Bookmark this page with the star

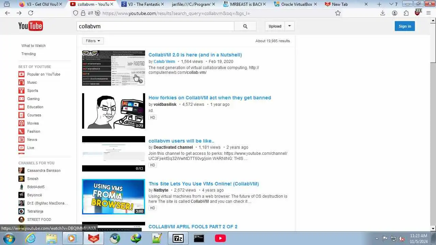338,13
